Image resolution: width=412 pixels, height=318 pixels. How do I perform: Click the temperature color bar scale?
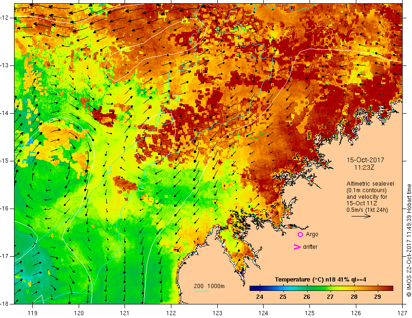pos(321,289)
